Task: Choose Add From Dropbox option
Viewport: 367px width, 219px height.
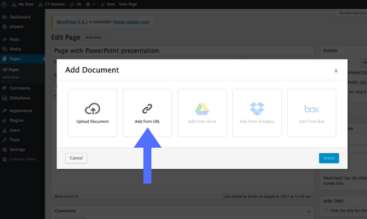Action: [257, 113]
